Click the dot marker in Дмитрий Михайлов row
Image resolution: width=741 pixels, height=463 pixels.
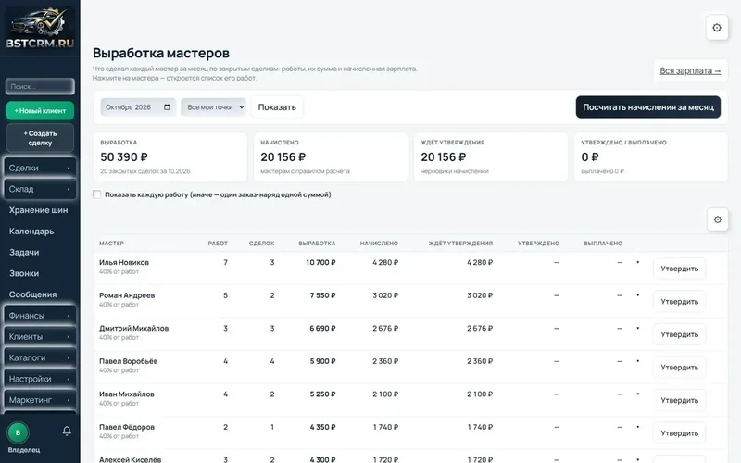pos(637,328)
